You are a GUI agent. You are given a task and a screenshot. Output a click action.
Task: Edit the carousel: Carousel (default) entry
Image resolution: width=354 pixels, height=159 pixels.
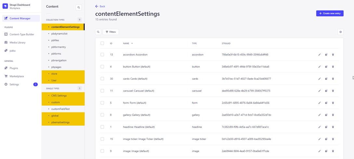[320, 91]
